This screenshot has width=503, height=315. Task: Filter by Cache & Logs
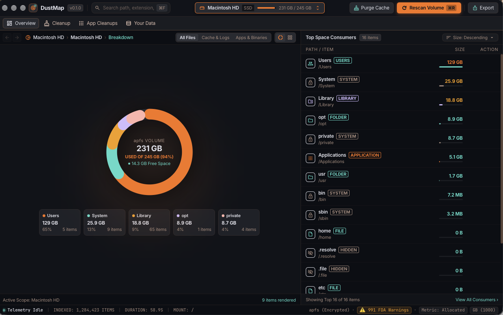[x=215, y=37]
